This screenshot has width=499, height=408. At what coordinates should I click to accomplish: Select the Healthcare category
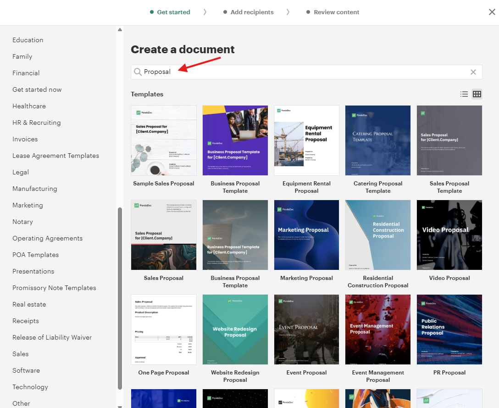pos(29,106)
